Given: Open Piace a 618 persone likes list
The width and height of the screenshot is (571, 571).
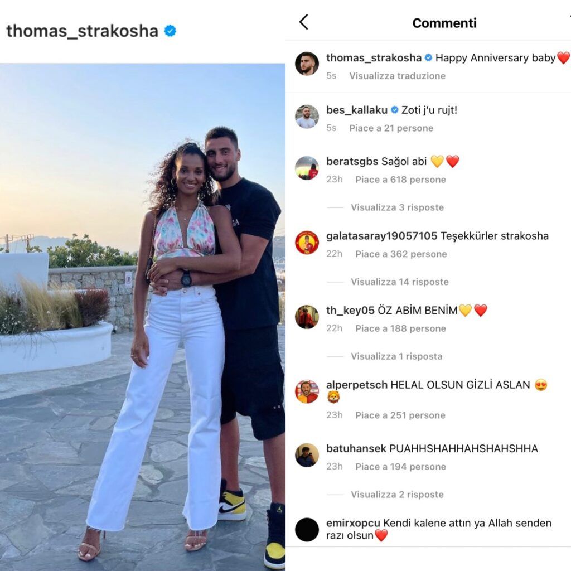Looking at the screenshot, I should pos(400,180).
